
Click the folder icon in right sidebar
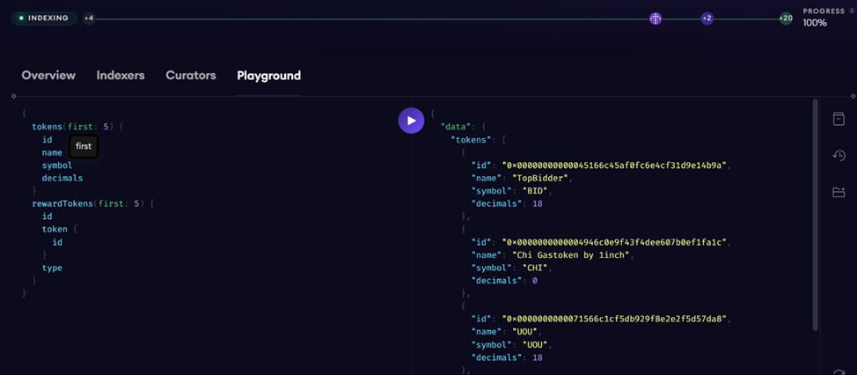coord(839,192)
